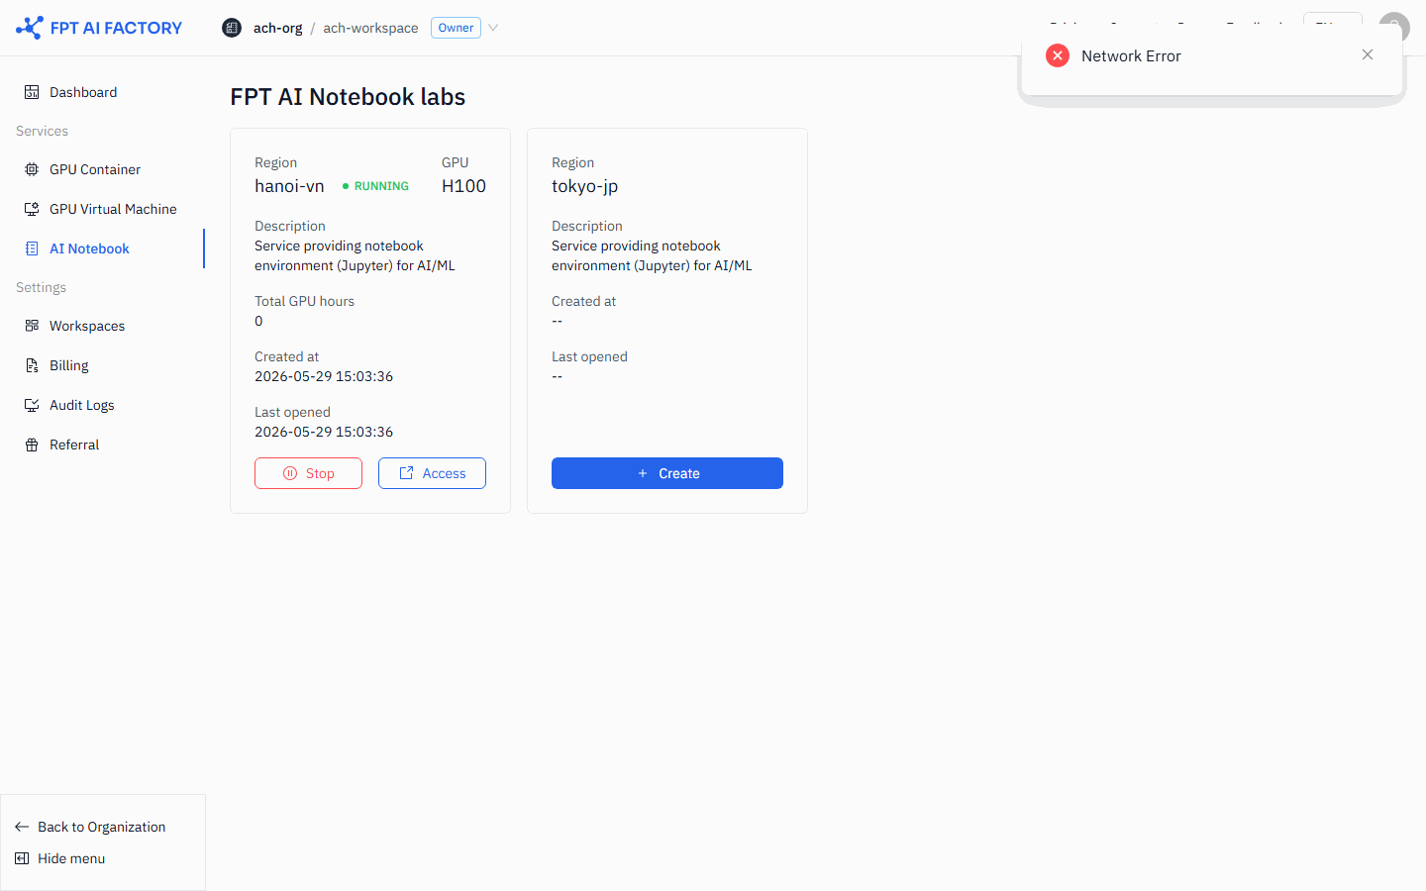This screenshot has height=891, width=1426.
Task: Click the Owner role badge
Action: click(x=456, y=28)
